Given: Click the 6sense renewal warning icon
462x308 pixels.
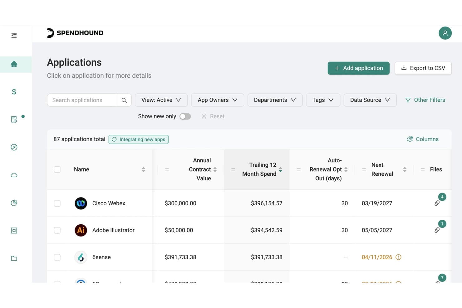Looking at the screenshot, I should tap(398, 257).
